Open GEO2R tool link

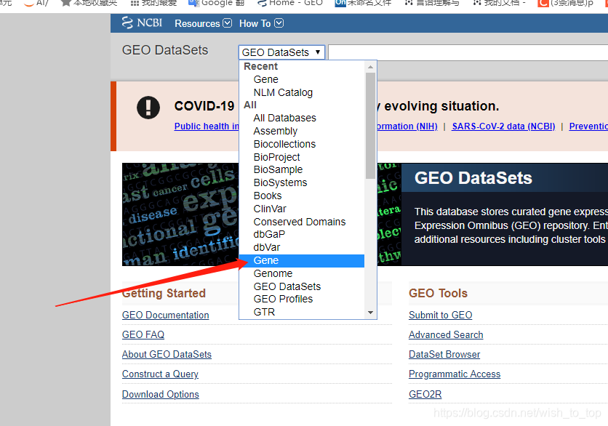click(425, 394)
